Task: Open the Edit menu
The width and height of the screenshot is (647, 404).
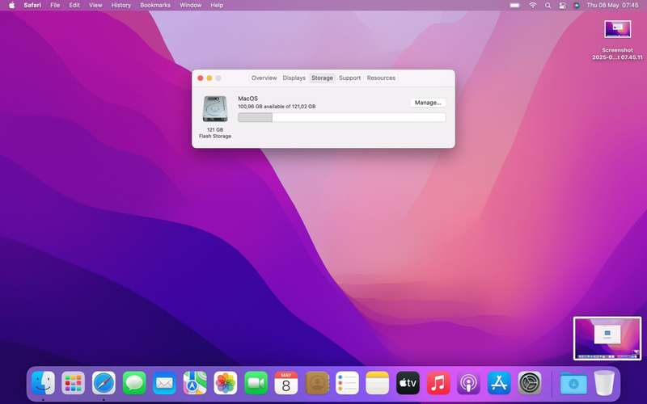Action: click(74, 6)
